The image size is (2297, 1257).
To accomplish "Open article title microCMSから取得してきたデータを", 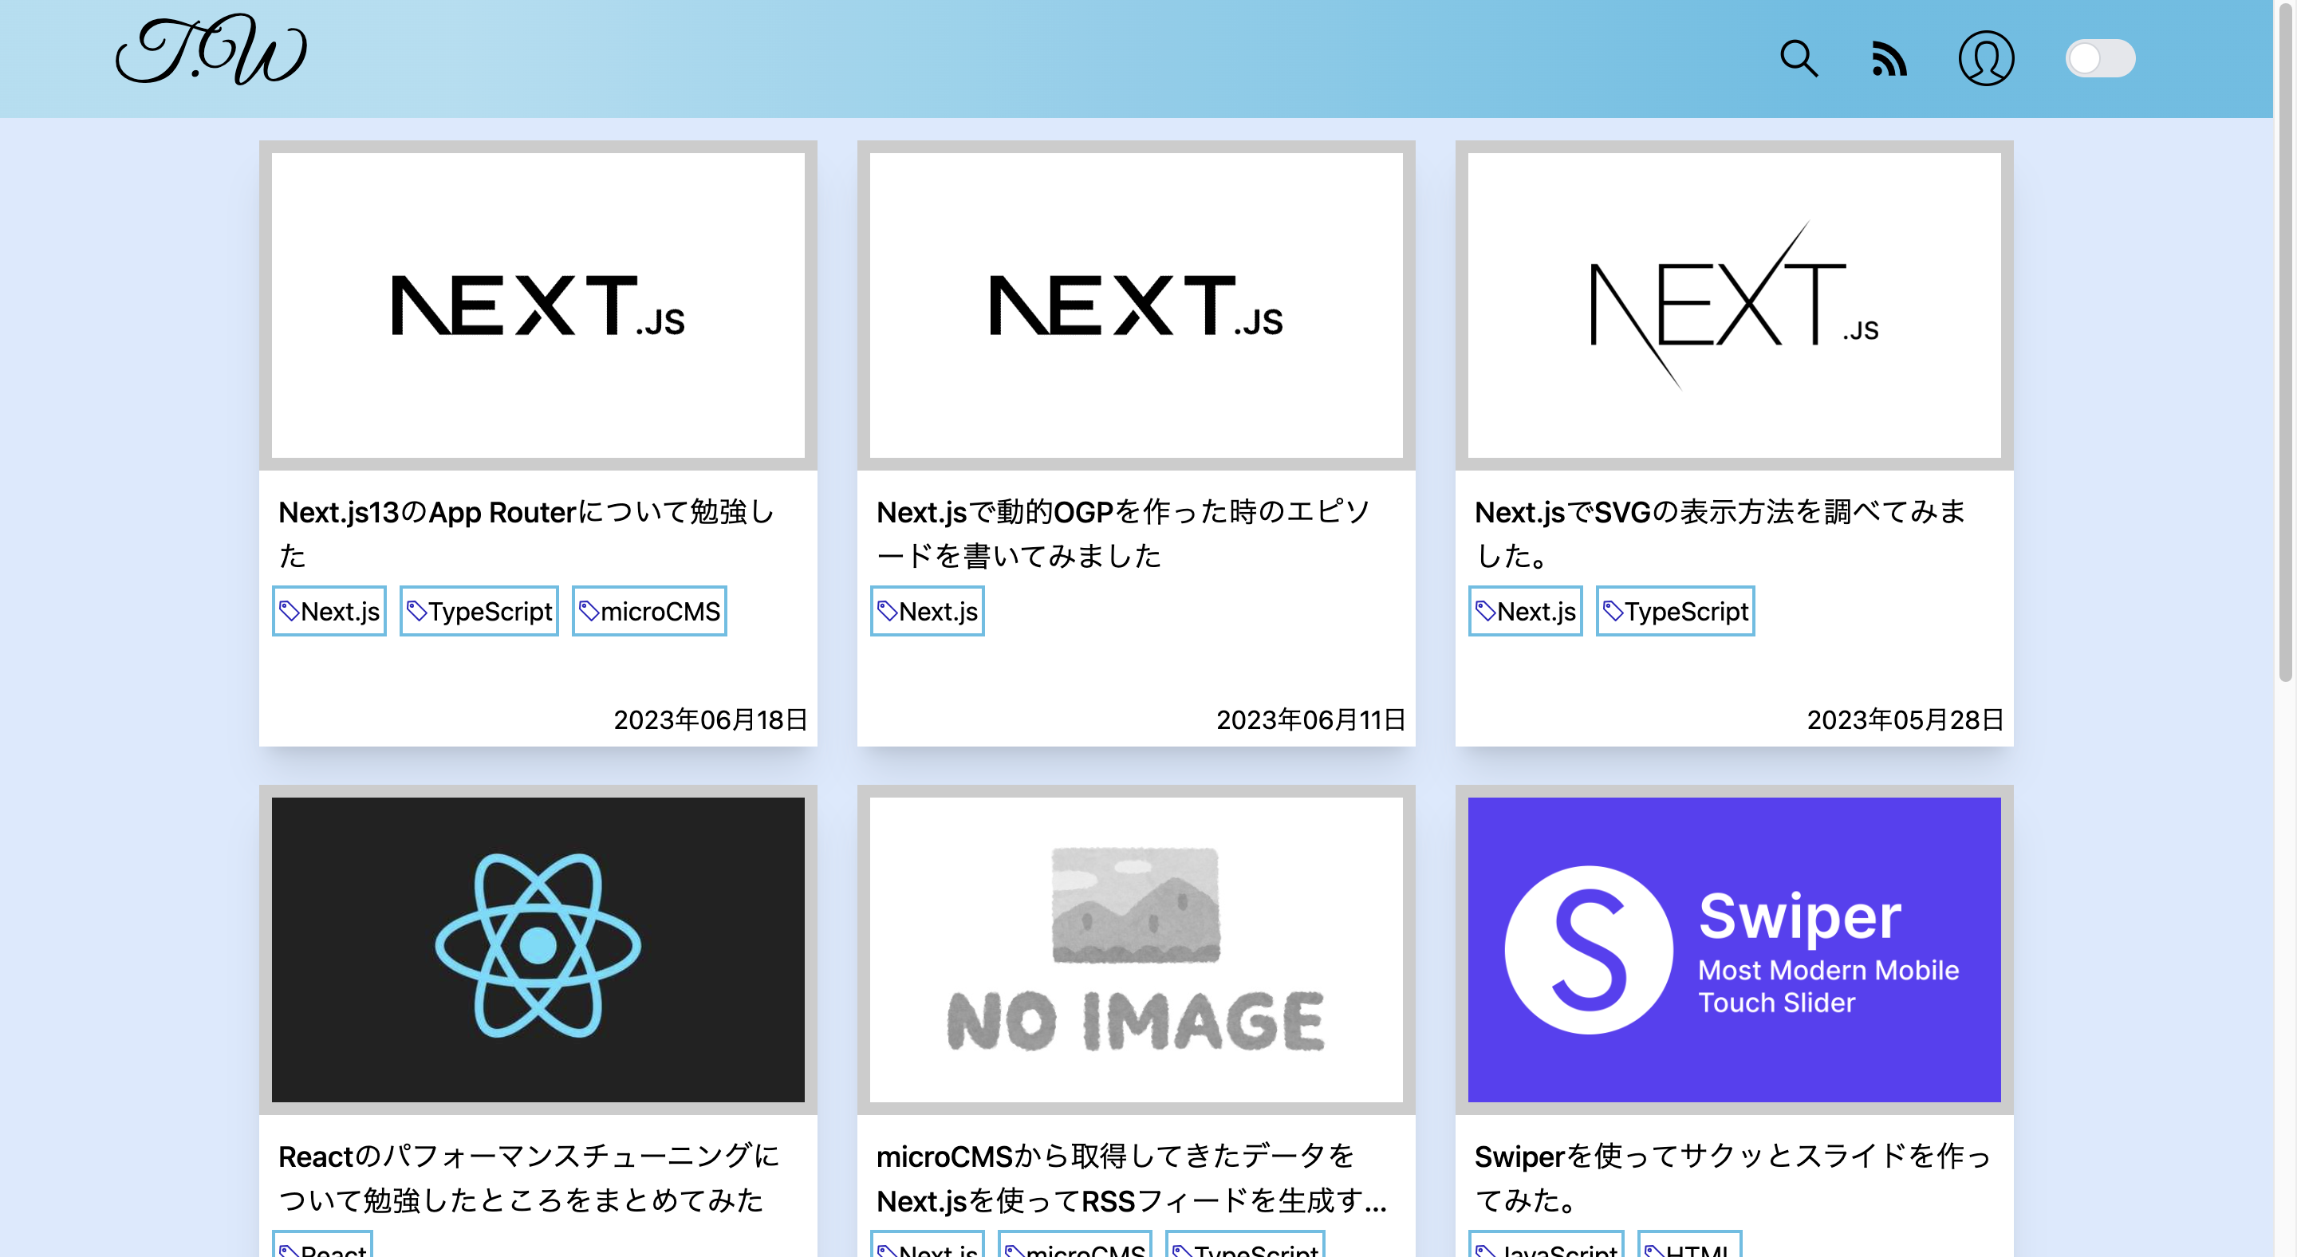I will point(1131,1178).
